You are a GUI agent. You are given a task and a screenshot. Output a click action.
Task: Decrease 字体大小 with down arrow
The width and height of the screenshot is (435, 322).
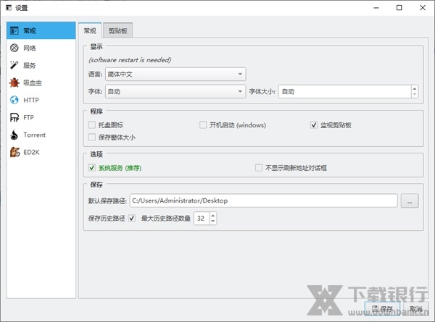point(415,94)
